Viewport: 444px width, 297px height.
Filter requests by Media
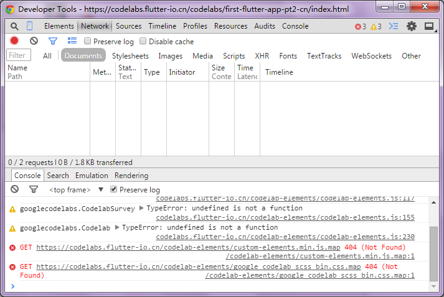[203, 56]
